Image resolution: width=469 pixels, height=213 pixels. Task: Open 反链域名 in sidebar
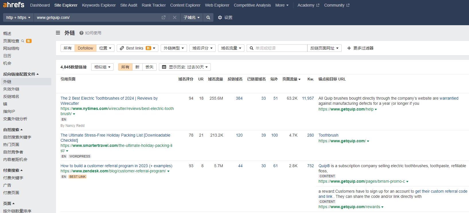11,96
